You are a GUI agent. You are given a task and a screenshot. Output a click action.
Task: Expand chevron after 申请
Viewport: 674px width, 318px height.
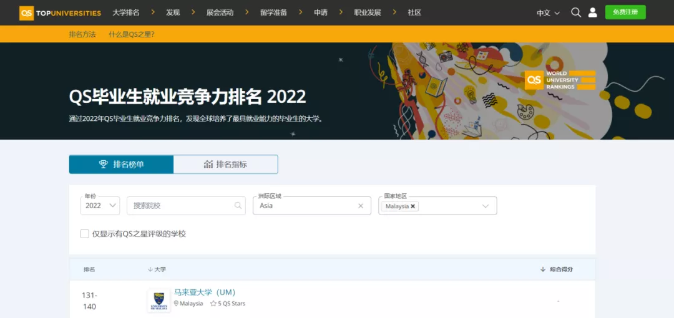click(341, 12)
